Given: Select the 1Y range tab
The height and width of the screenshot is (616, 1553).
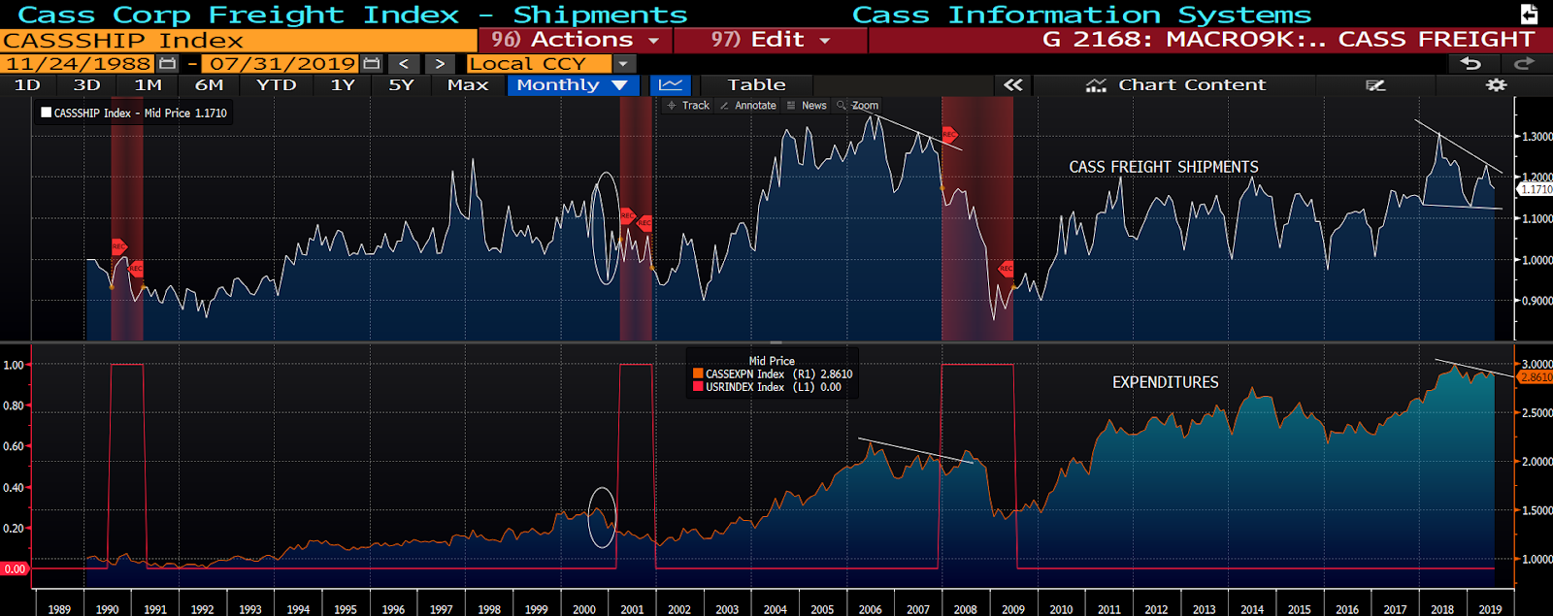Looking at the screenshot, I should pyautogui.click(x=343, y=85).
